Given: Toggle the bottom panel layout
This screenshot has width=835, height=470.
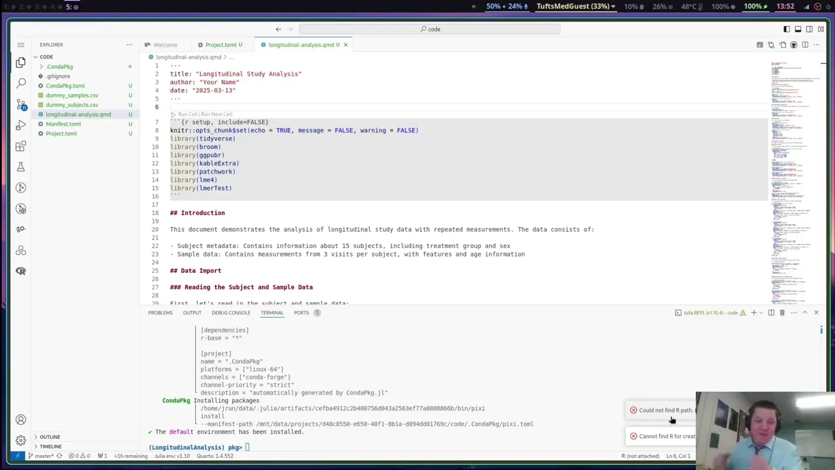Looking at the screenshot, I should pyautogui.click(x=798, y=29).
